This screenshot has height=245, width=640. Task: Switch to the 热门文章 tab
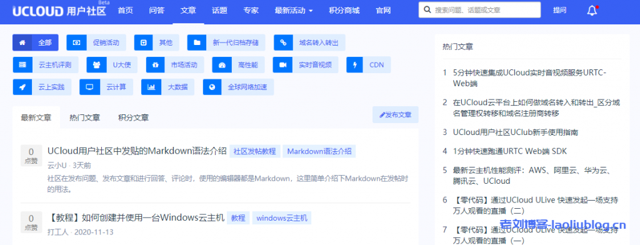84,118
